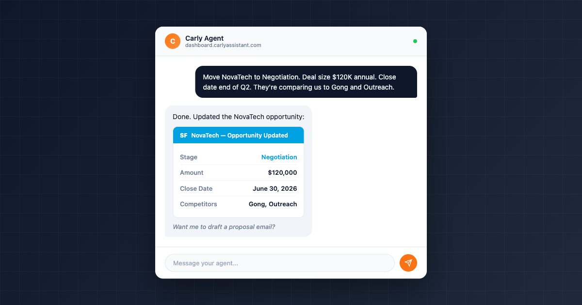Click the Amount label in the card
This screenshot has width=582, height=305.
192,172
